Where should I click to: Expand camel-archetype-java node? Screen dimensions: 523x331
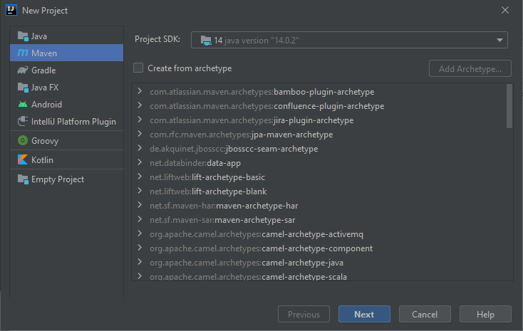pyautogui.click(x=140, y=262)
